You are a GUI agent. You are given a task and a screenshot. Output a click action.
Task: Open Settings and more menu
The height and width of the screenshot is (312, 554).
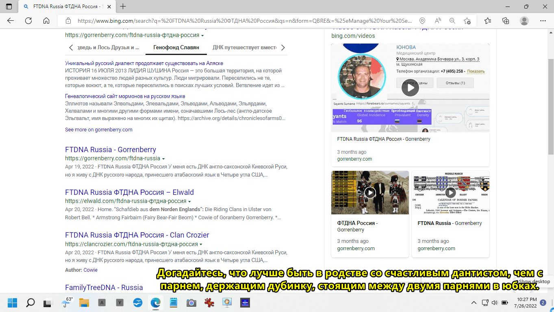[543, 21]
